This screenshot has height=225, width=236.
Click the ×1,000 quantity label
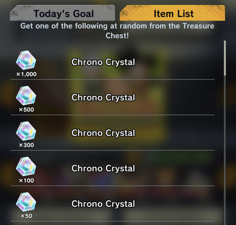(26, 74)
